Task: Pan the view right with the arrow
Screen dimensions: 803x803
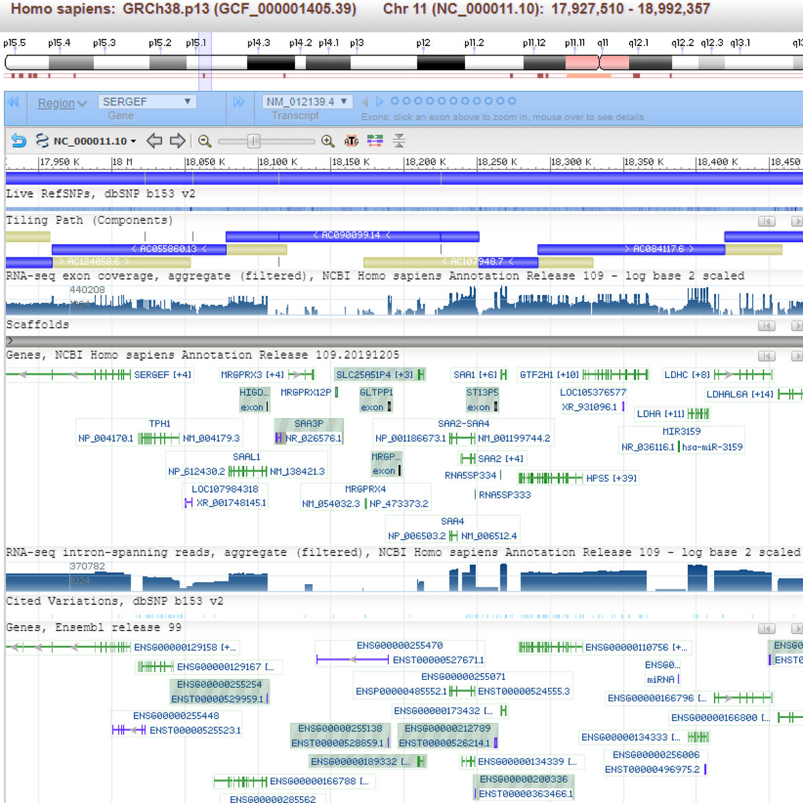Action: 177,141
